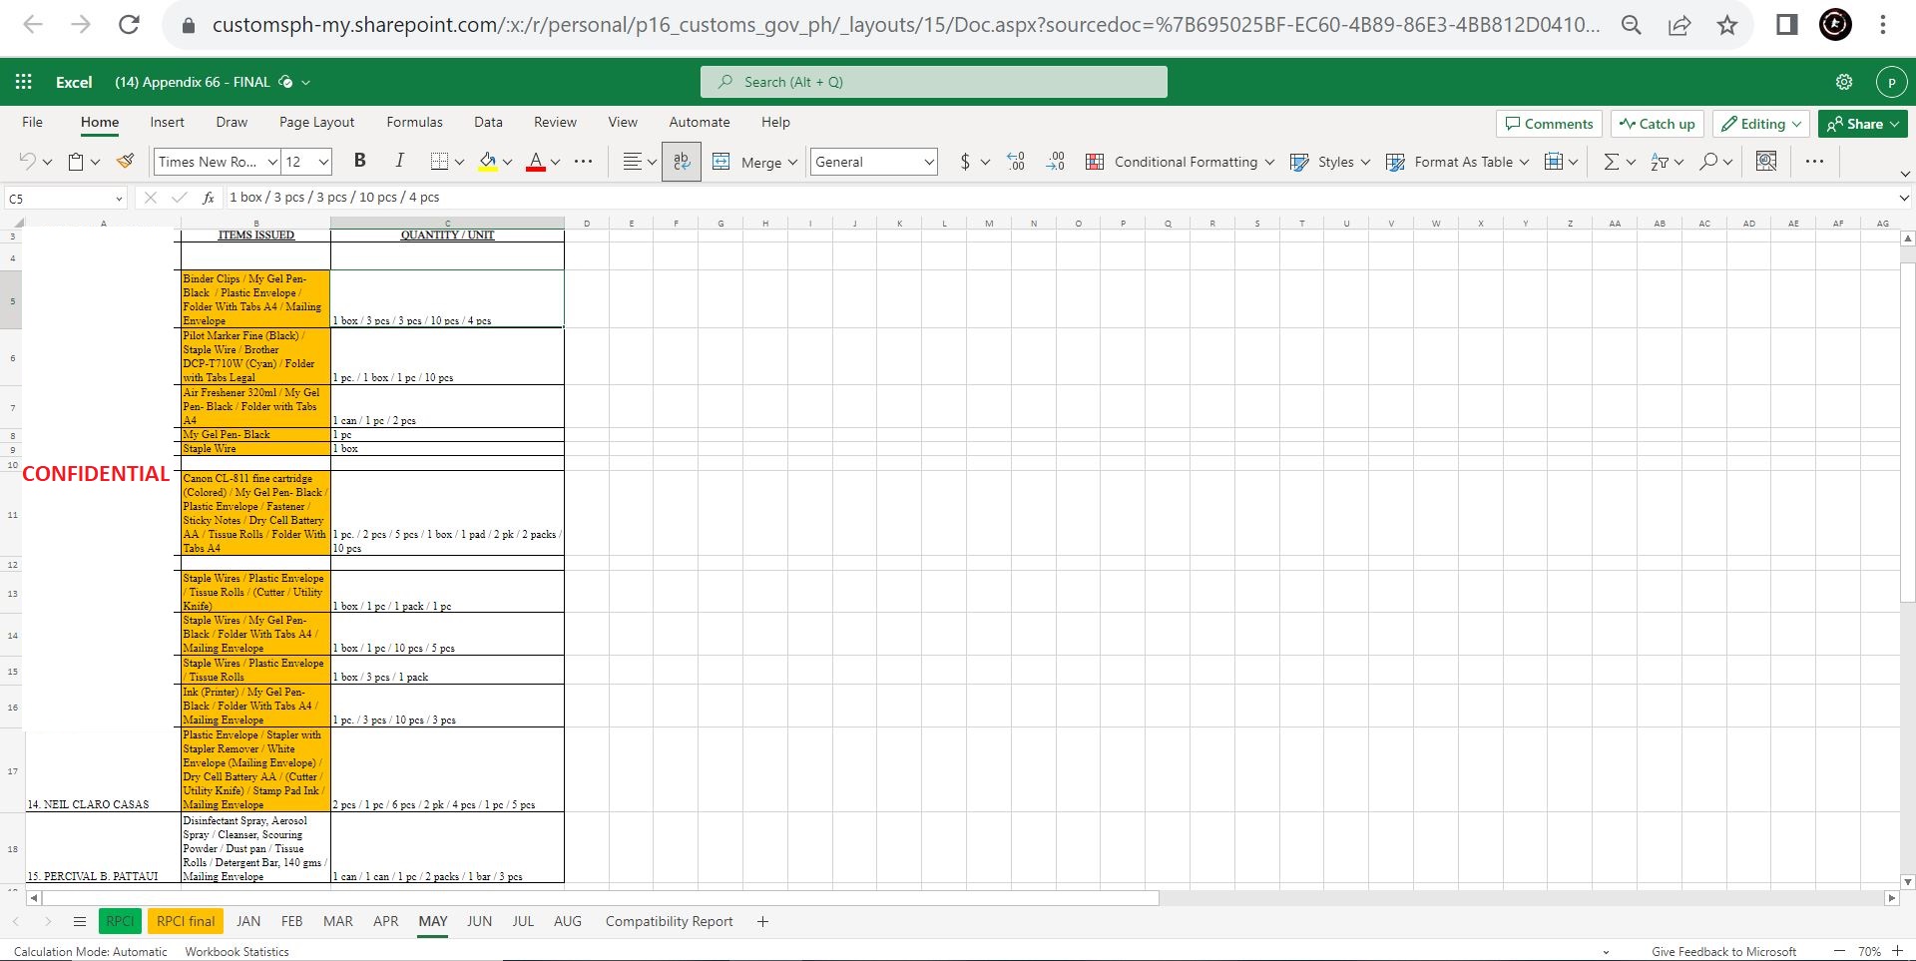The image size is (1916, 961).
Task: Switch to the Insert tab
Action: click(167, 122)
